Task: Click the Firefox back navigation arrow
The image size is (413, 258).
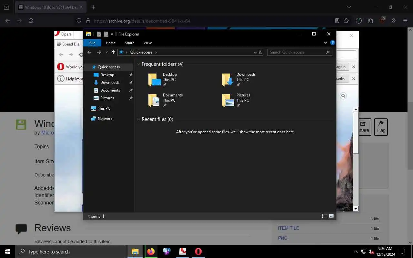Action: tap(8, 21)
